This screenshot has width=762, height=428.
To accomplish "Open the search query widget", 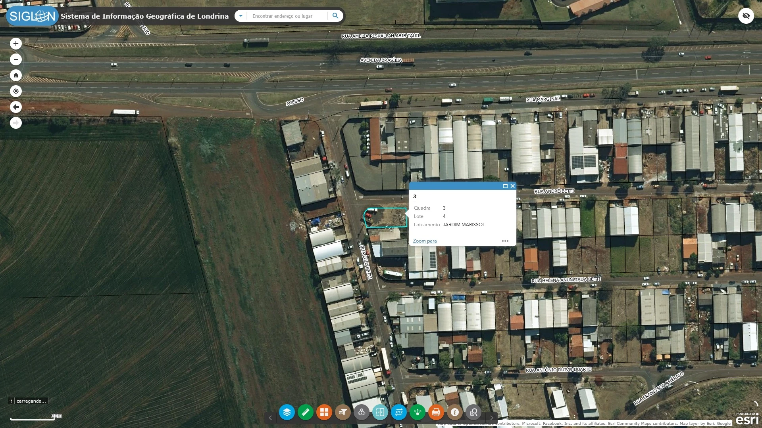I will [x=473, y=412].
